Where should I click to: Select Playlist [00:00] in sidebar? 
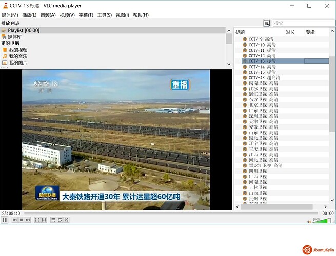pyautogui.click(x=113, y=30)
